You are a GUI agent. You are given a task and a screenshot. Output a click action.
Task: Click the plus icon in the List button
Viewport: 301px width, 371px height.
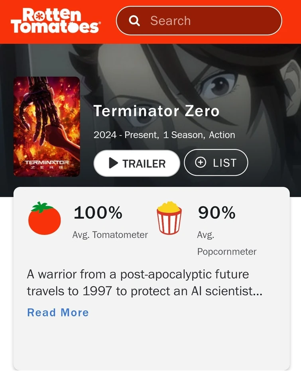click(x=200, y=163)
